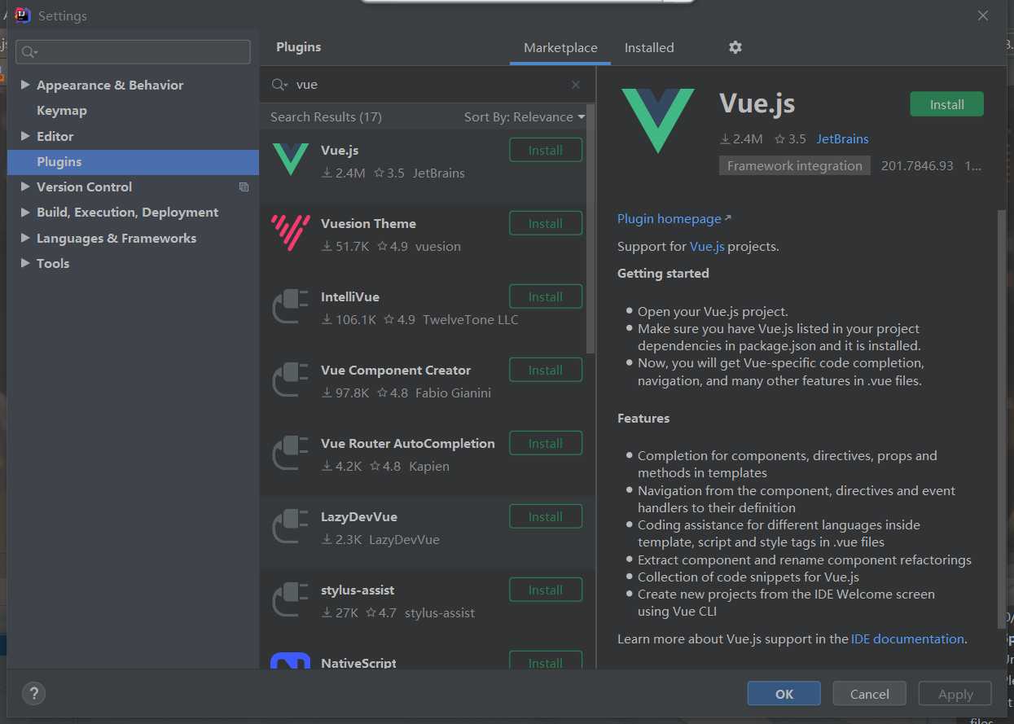Screen dimensions: 1014x724
Task: Click the Vue Component Creator plug icon
Action: click(x=291, y=380)
